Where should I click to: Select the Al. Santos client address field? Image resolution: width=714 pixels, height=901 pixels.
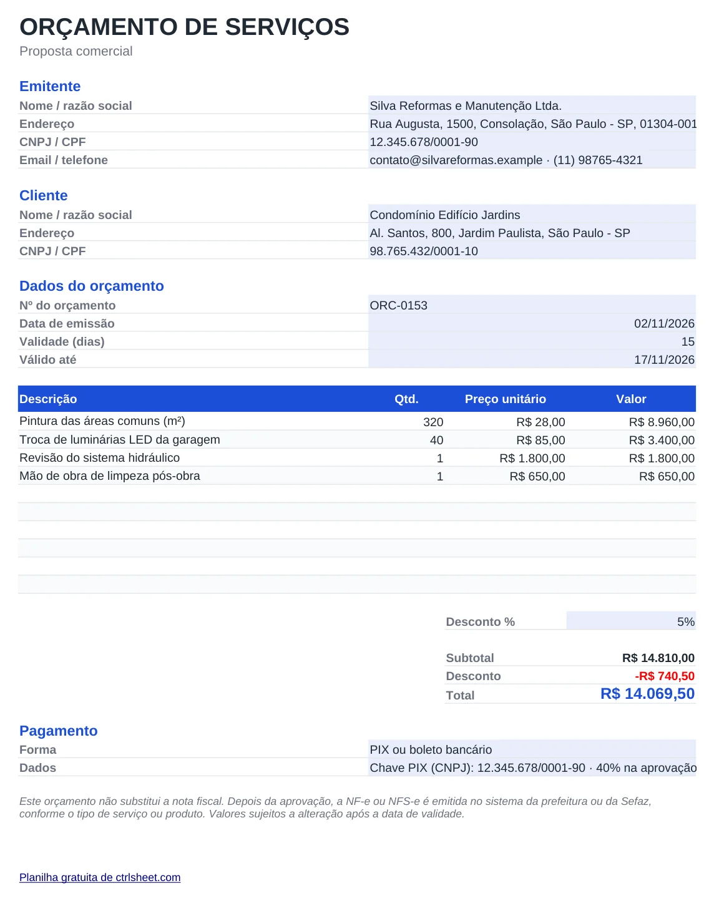point(532,233)
